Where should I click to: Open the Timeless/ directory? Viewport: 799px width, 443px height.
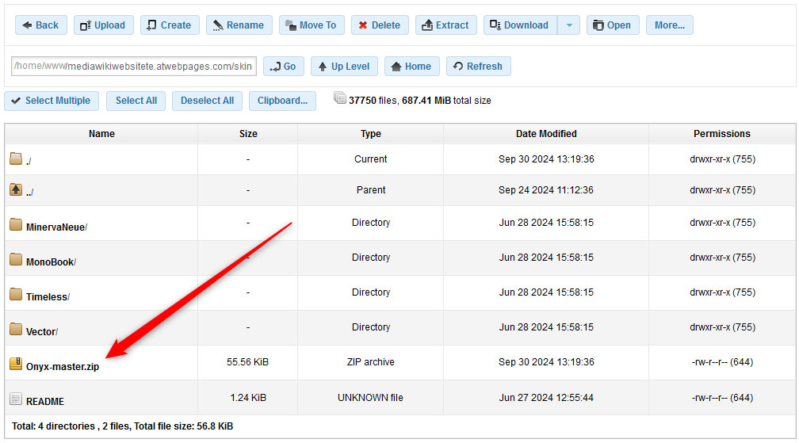coord(48,297)
